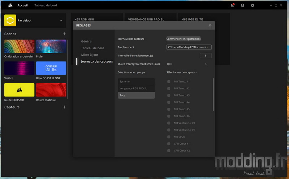Check the MB Temp. #1 sensor
289x179 pixels.
(169, 82)
